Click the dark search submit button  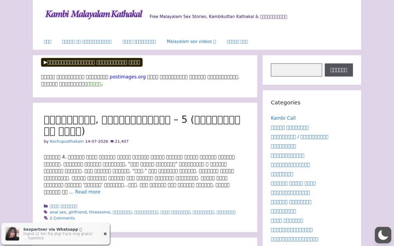tap(339, 70)
